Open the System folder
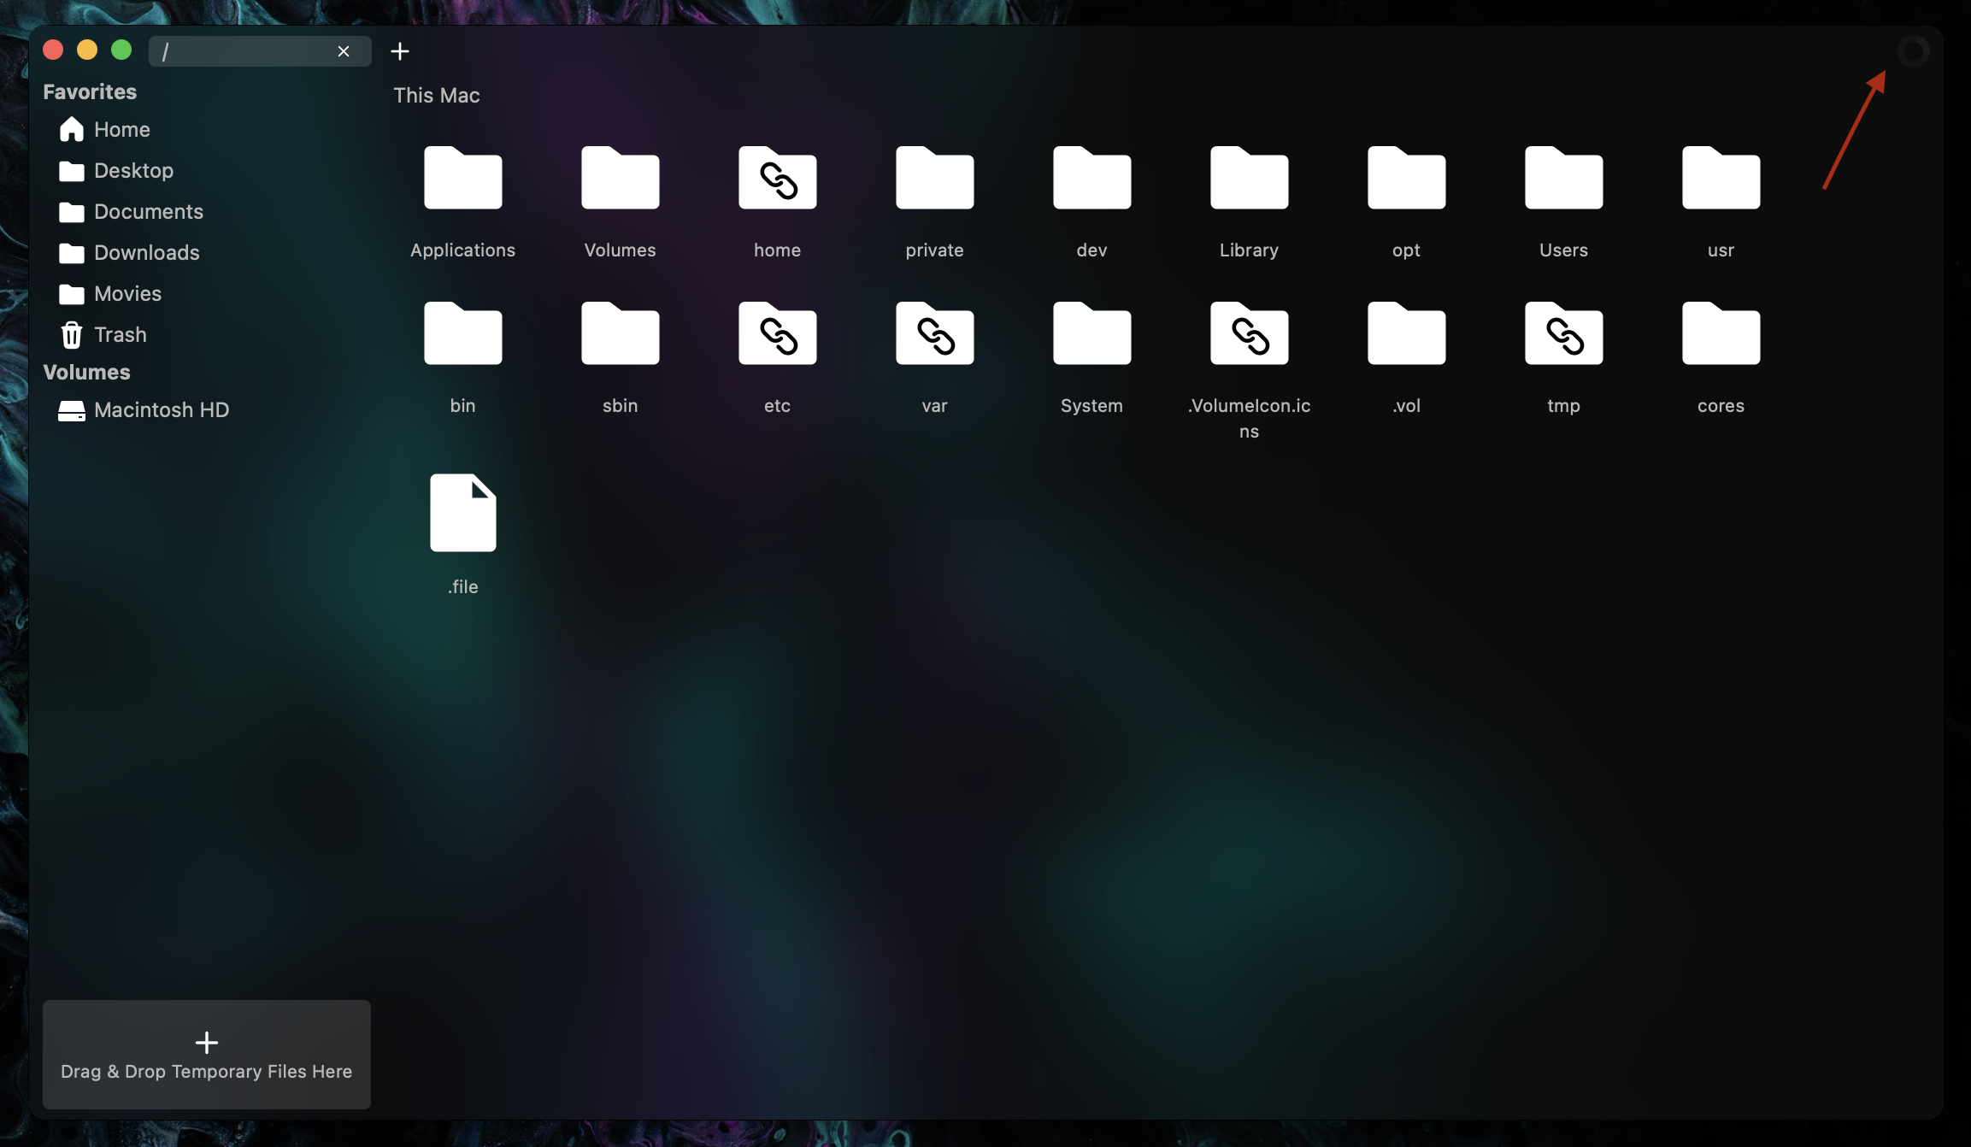This screenshot has height=1147, width=1971. (x=1091, y=334)
